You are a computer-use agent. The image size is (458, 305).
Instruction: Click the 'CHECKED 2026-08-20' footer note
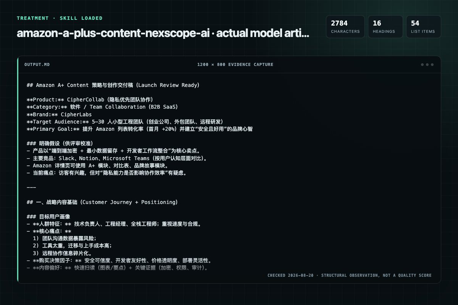pos(349,275)
